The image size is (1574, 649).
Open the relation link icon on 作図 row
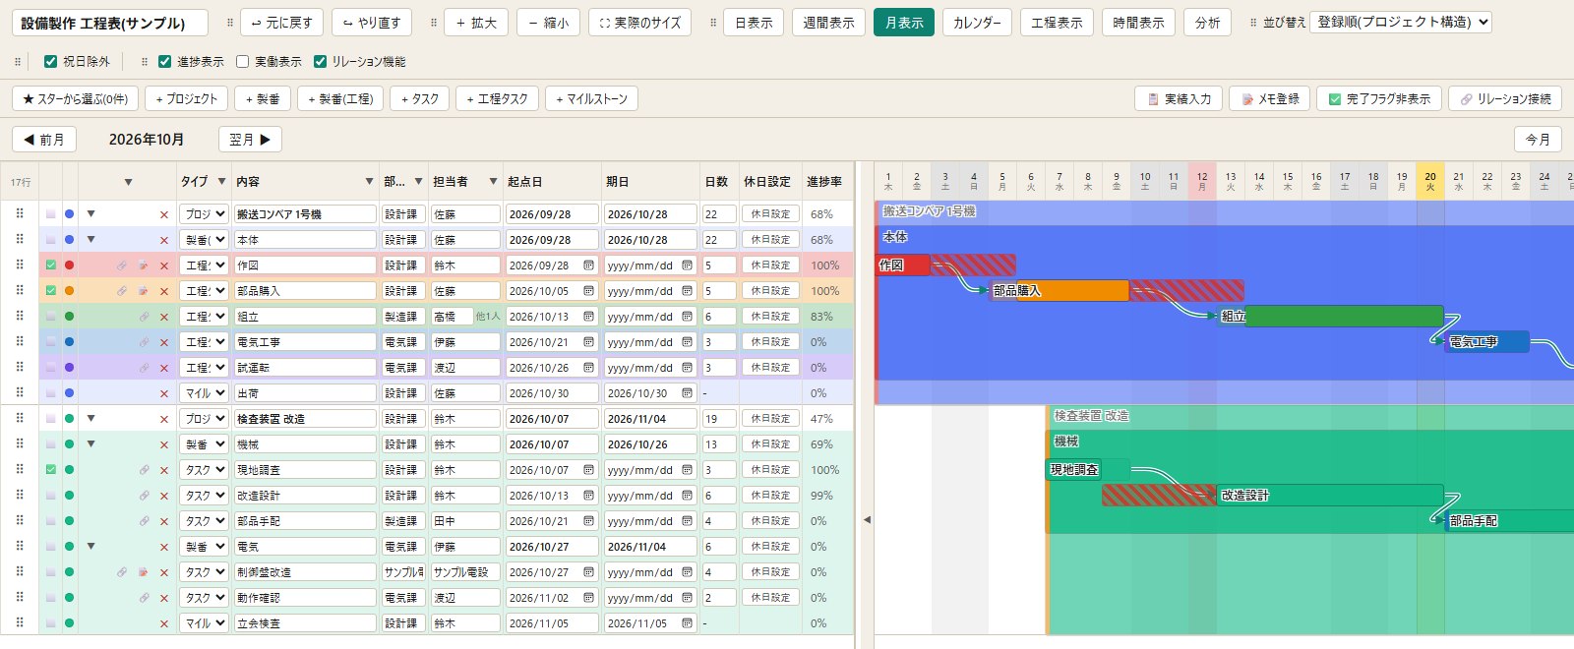click(x=122, y=265)
